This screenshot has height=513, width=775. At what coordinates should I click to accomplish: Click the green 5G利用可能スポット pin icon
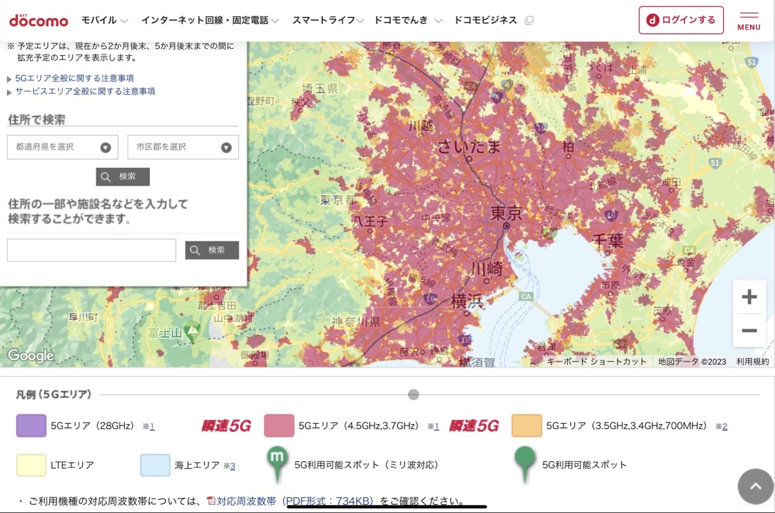[525, 464]
